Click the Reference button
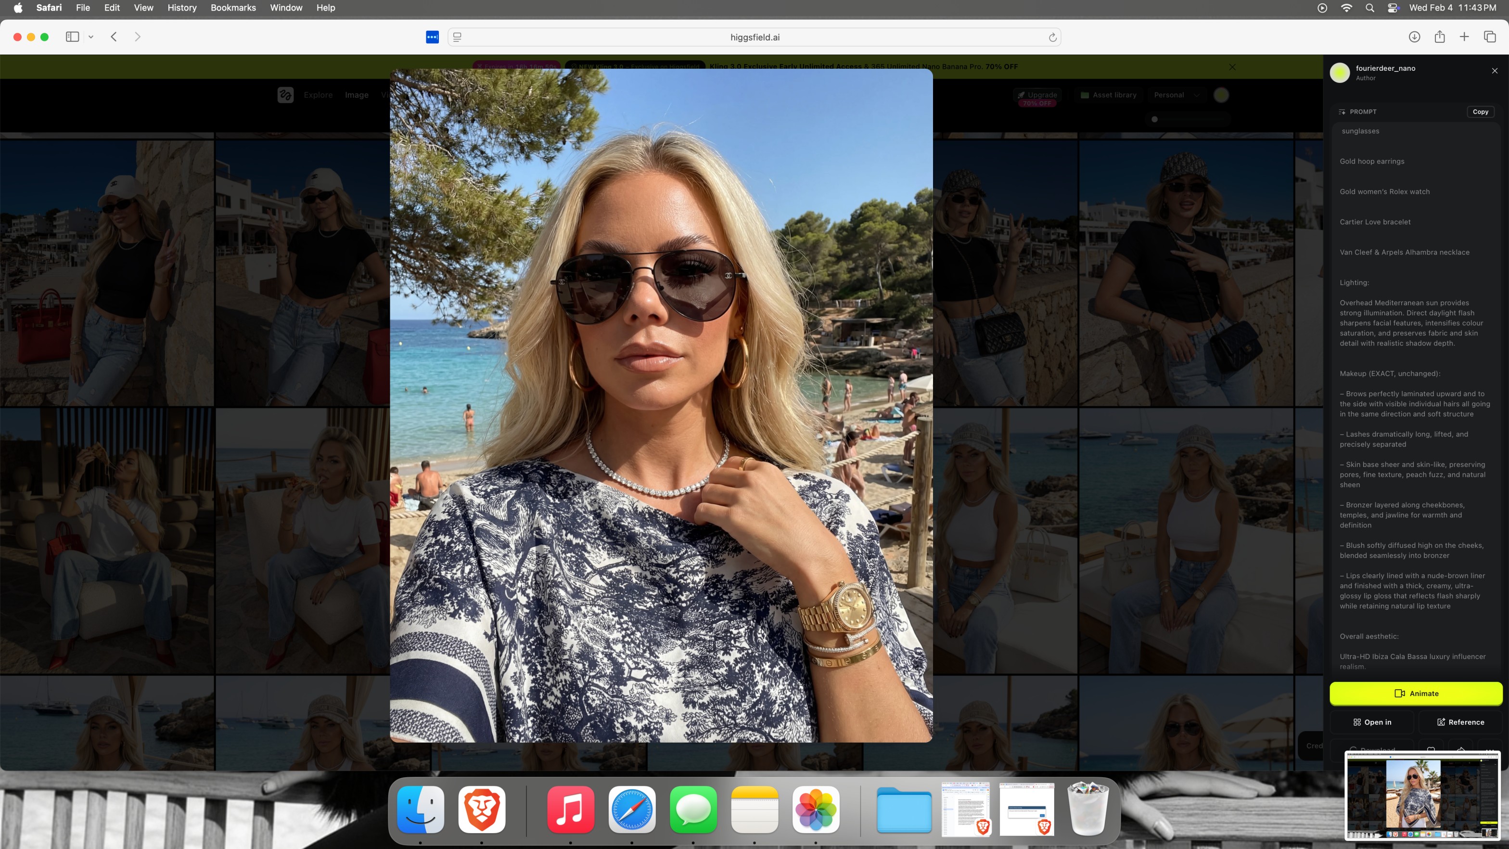 tap(1460, 722)
